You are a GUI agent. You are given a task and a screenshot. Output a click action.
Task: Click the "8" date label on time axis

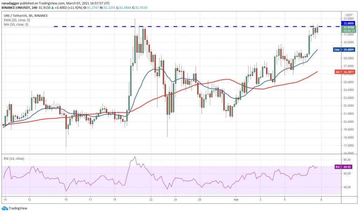point(321,199)
